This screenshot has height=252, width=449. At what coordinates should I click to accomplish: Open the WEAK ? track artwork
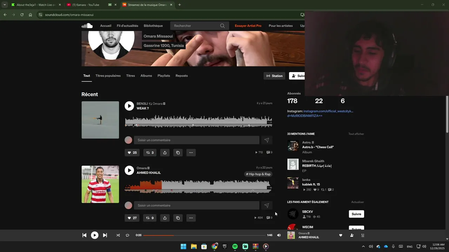[100, 120]
